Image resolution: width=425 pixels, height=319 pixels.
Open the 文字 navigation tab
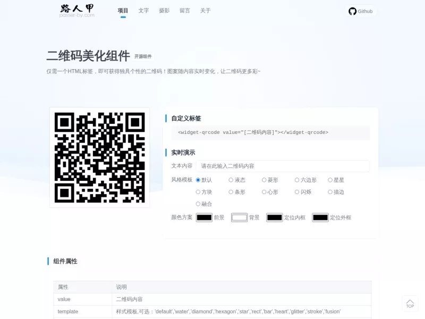(x=143, y=11)
